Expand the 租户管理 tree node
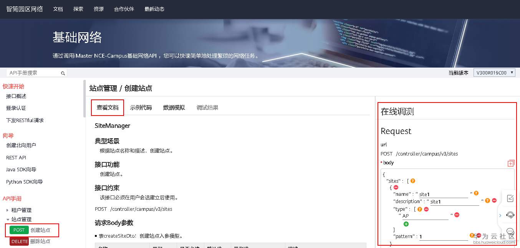Screen dimensions: 520x248 pyautogui.click(x=7, y=210)
